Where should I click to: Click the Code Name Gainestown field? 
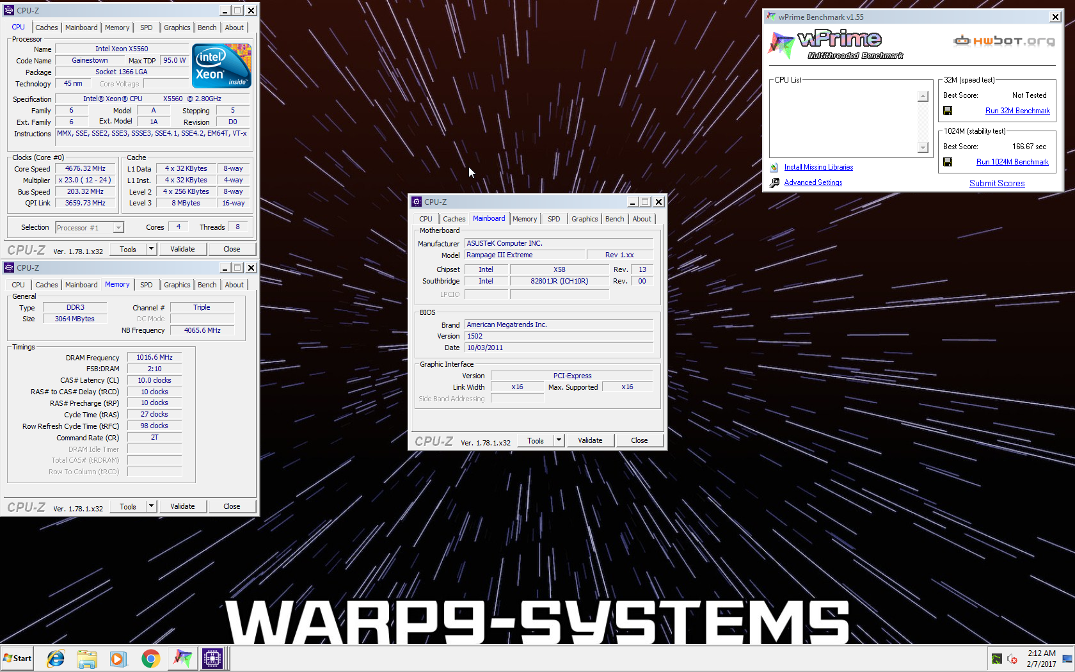click(90, 61)
